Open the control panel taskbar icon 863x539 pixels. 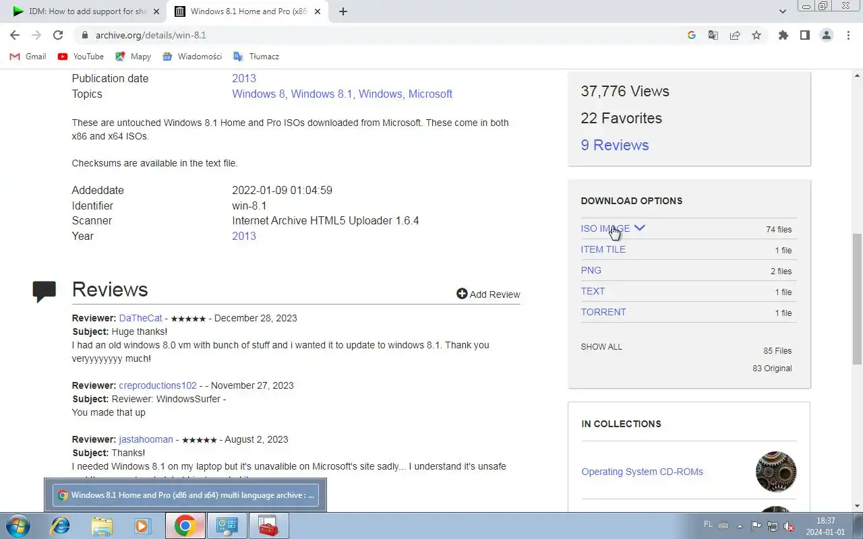(x=227, y=526)
